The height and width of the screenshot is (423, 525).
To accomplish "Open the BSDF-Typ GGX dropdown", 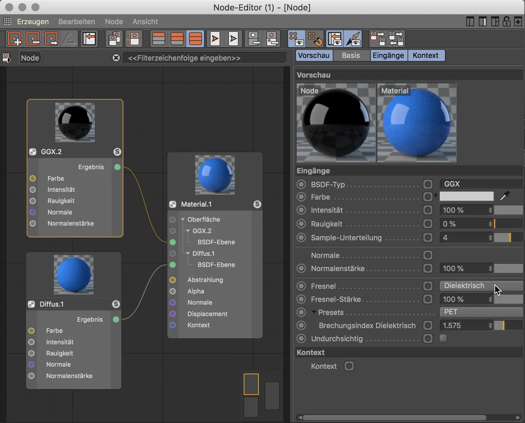I will (x=481, y=184).
